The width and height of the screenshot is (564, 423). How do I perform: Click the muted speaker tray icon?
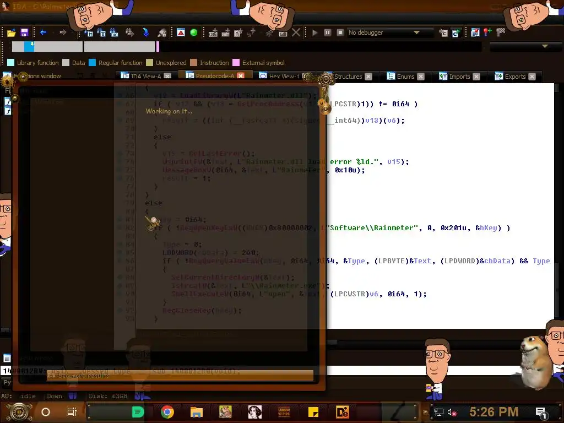pyautogui.click(x=452, y=412)
